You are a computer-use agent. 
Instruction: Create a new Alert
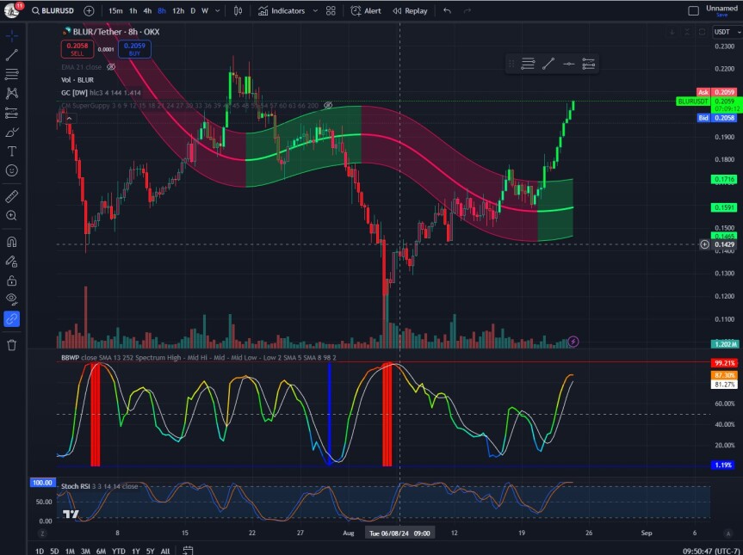(365, 11)
